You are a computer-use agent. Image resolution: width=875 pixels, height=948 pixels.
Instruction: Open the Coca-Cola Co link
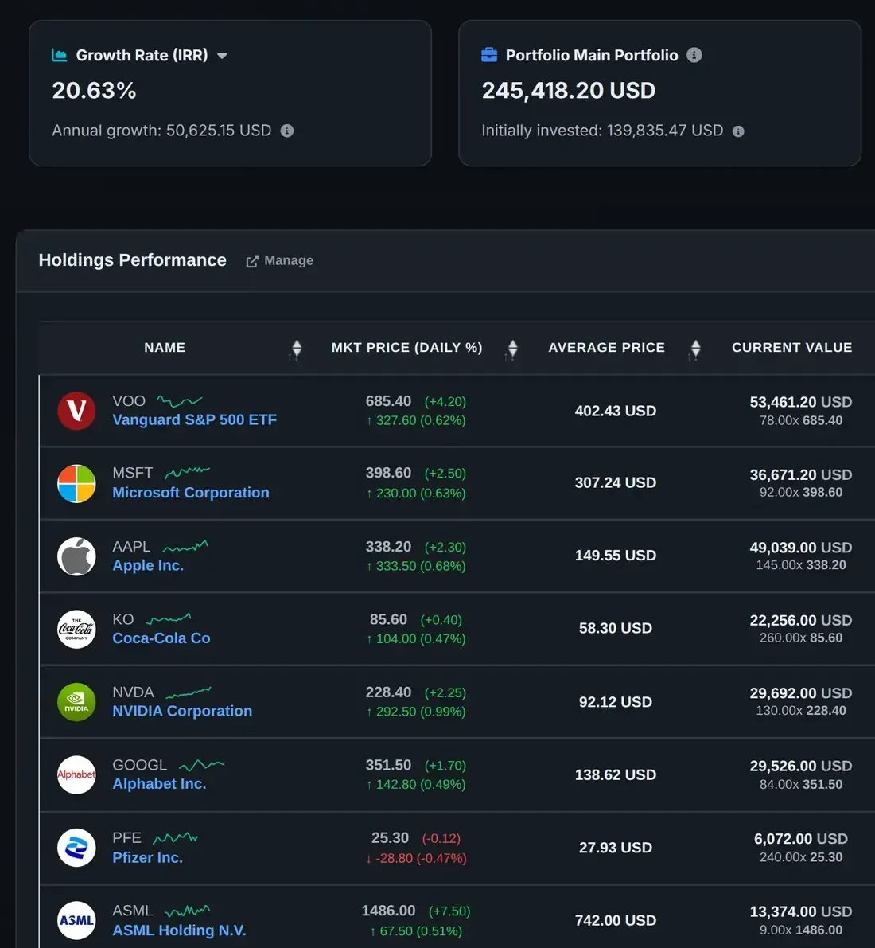tap(161, 638)
